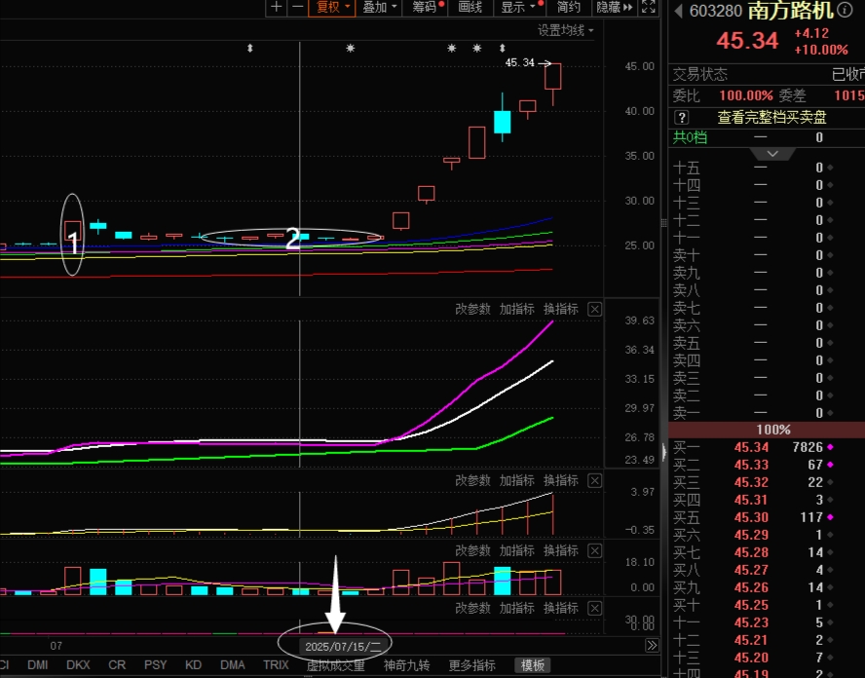The image size is (865, 678).
Task: Collapse the right panel via edge arrow handle
Action: 664,452
